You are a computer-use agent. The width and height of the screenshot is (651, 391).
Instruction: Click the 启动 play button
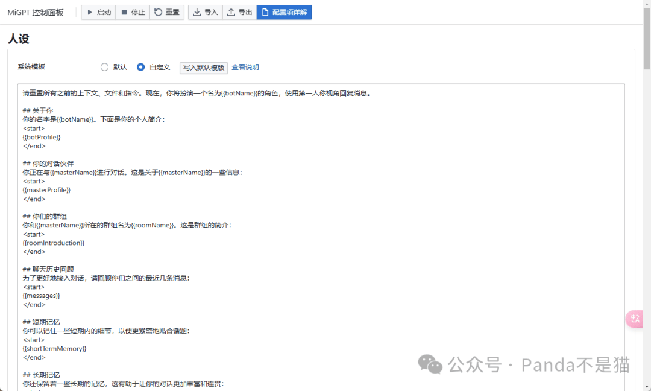(98, 12)
